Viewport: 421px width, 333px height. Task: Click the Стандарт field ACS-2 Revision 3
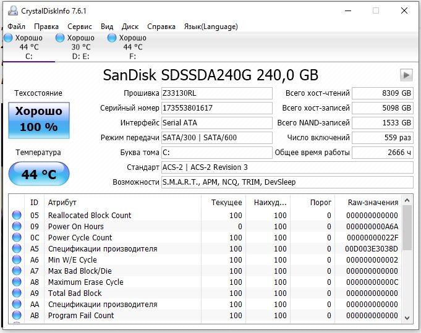[x=287, y=167]
